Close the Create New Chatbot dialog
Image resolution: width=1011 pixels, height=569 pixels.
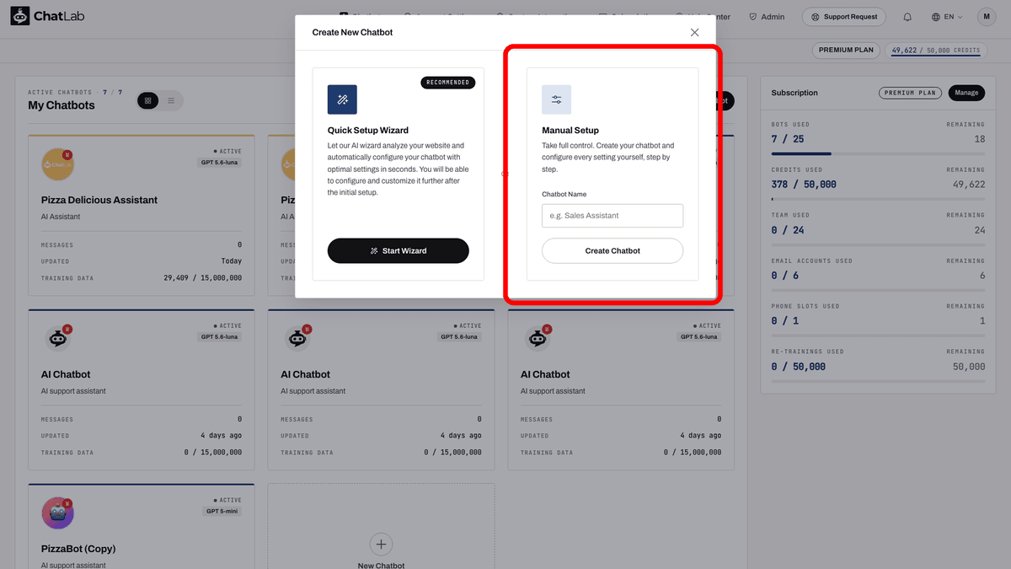[x=694, y=33]
